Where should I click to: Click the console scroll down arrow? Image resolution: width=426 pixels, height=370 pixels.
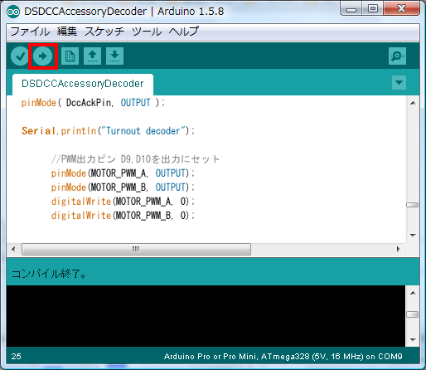click(x=413, y=340)
